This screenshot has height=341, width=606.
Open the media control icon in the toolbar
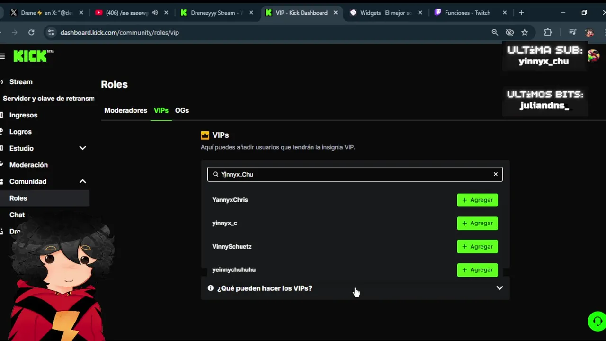pyautogui.click(x=572, y=32)
